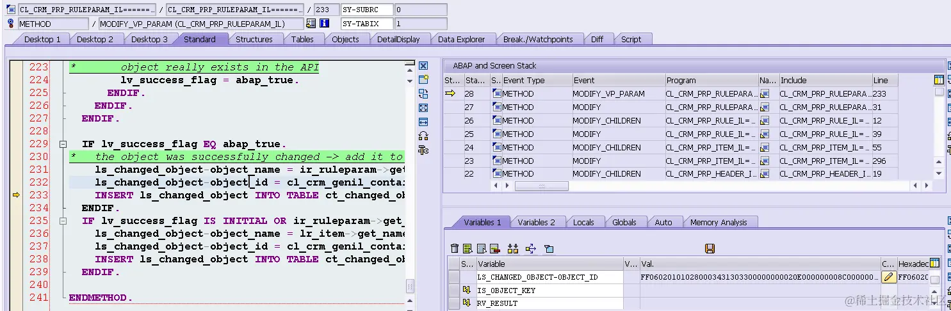Click the program icon before first CL_CRM_PRP_RULEPARAM_IL field
The width and height of the screenshot is (951, 311).
[11, 10]
